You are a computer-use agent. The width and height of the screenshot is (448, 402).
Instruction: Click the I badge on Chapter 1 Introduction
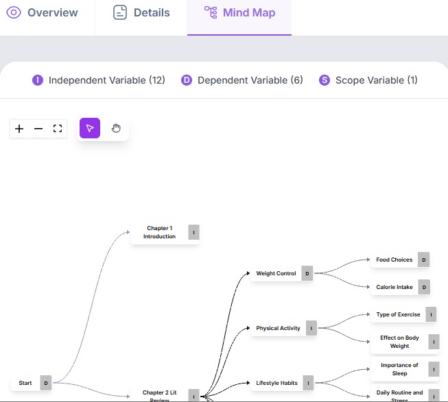pos(193,232)
